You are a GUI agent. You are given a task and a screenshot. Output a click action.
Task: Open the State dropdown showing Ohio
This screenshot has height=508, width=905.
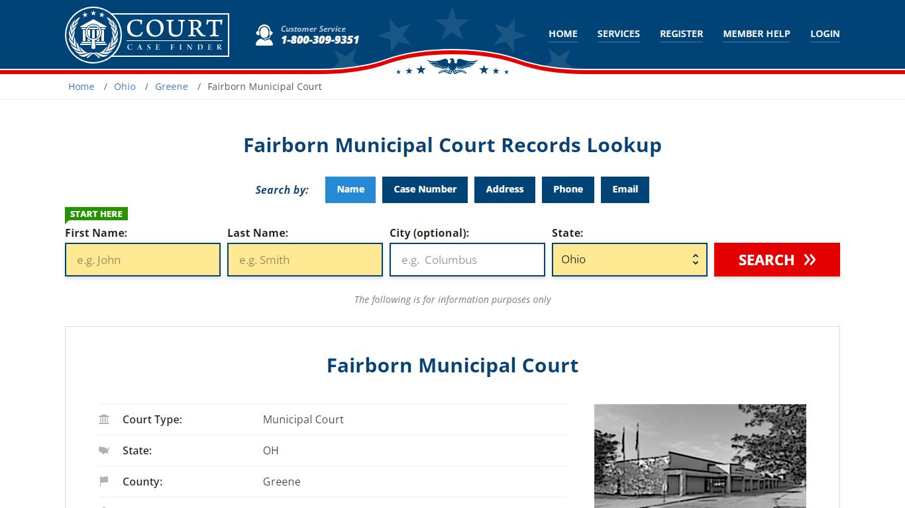coord(629,260)
